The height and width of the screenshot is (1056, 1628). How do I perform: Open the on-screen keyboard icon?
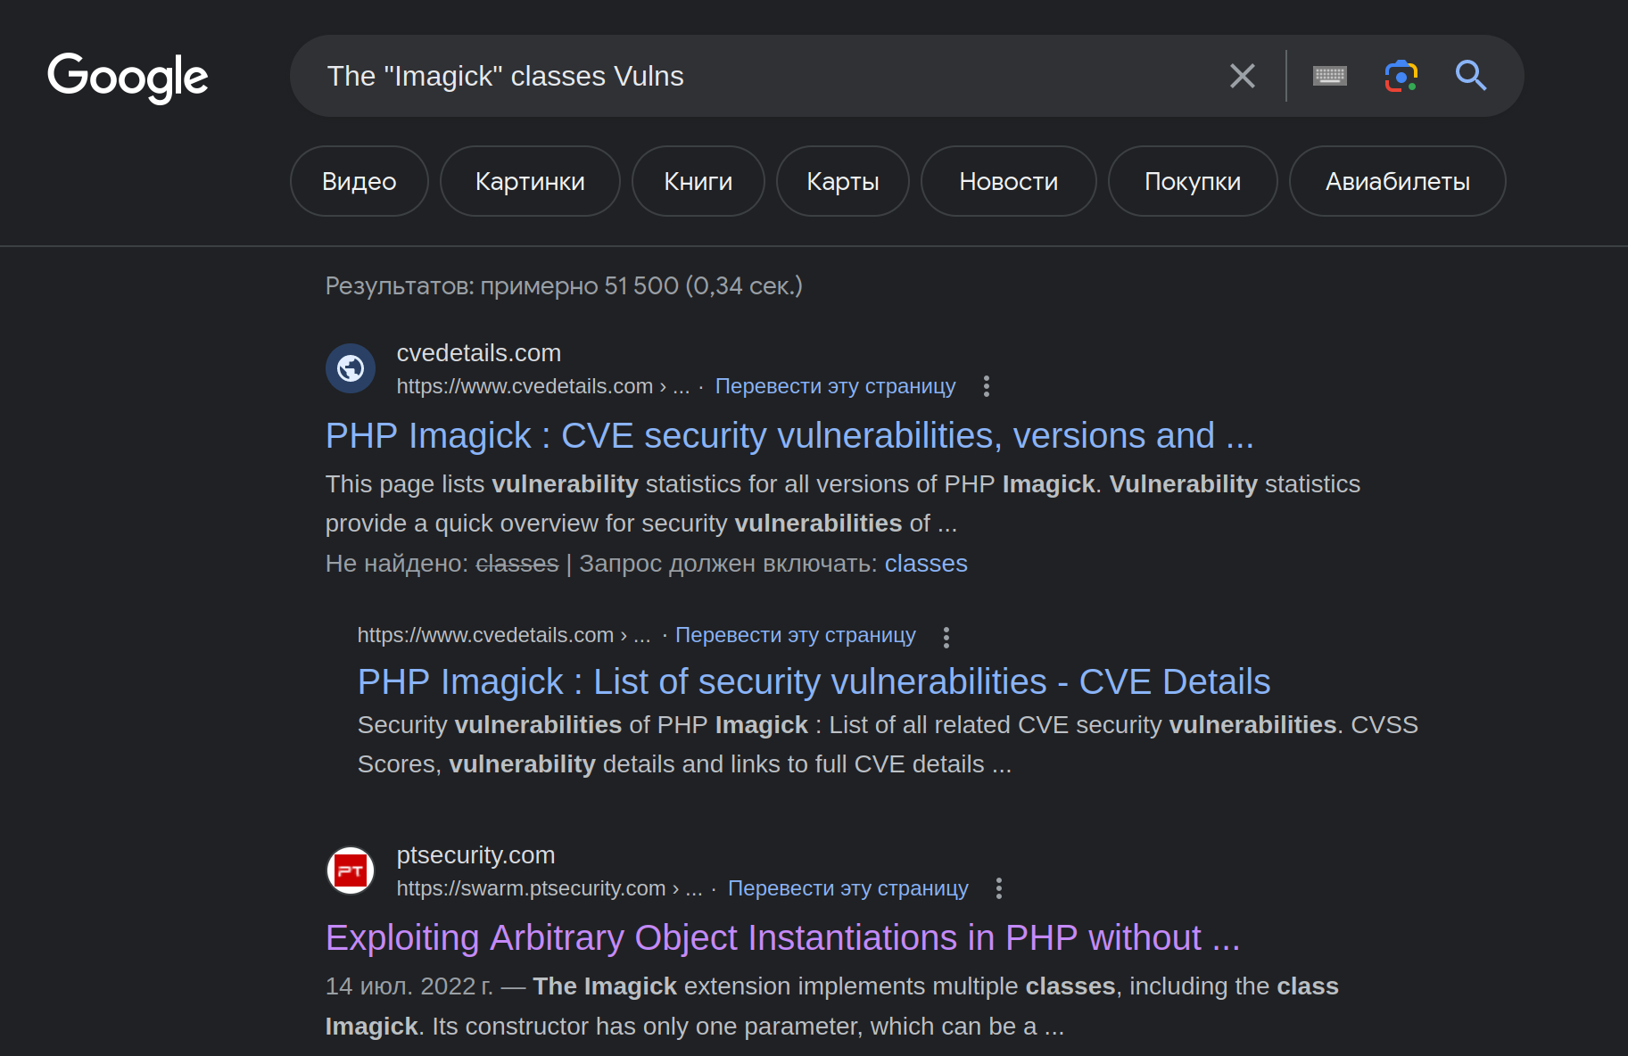point(1329,76)
